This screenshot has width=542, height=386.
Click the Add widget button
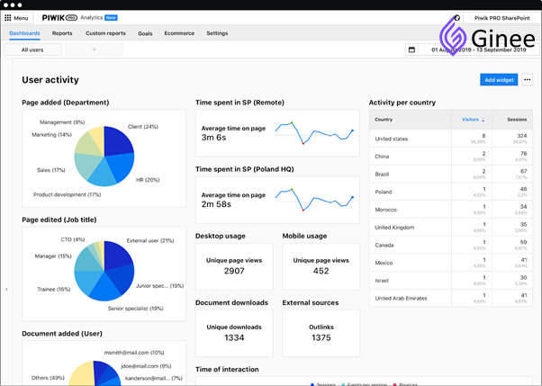[499, 80]
